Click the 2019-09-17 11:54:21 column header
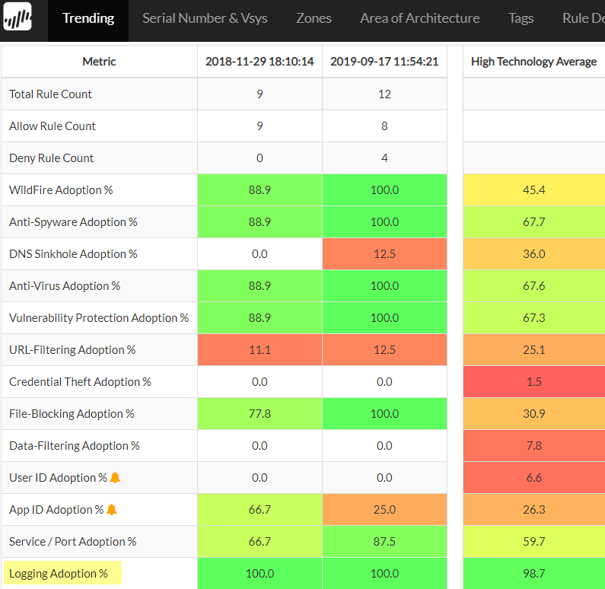Screen dimensions: 605x589 tap(384, 62)
